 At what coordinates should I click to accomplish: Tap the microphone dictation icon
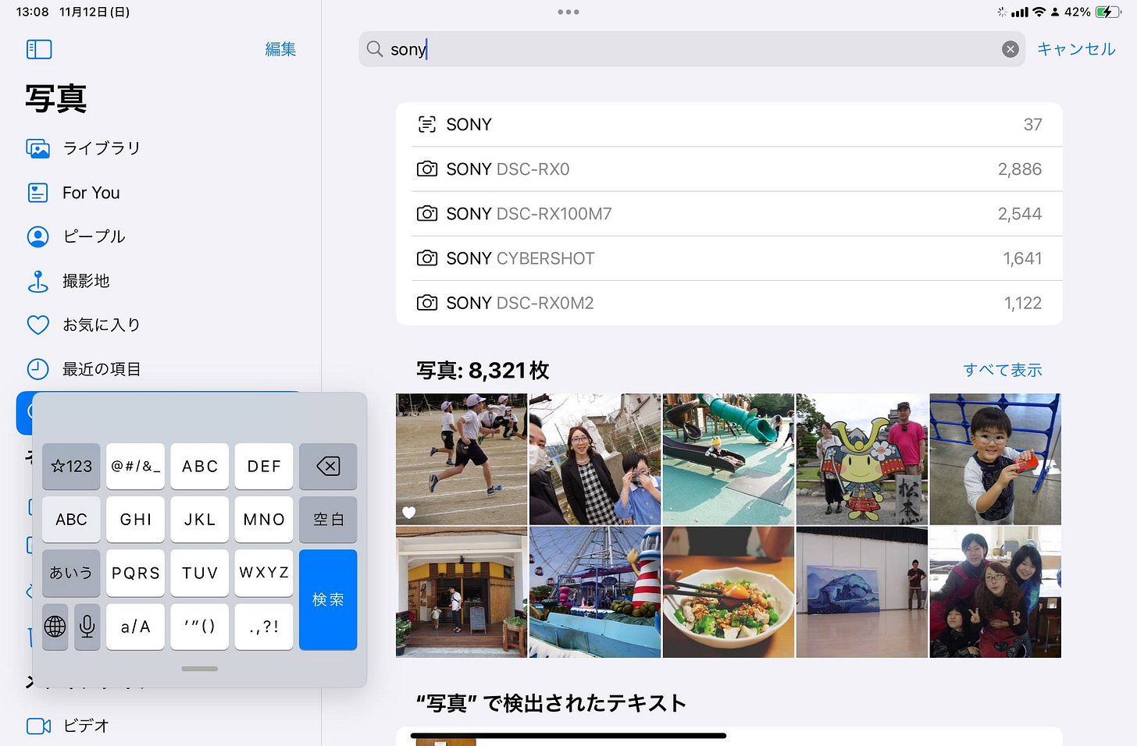[x=87, y=627]
